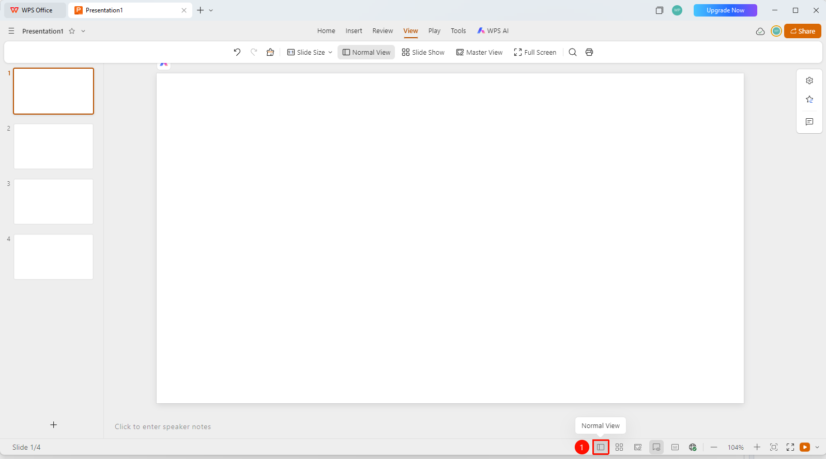The image size is (826, 459).
Task: Click the Share button
Action: [x=802, y=31]
